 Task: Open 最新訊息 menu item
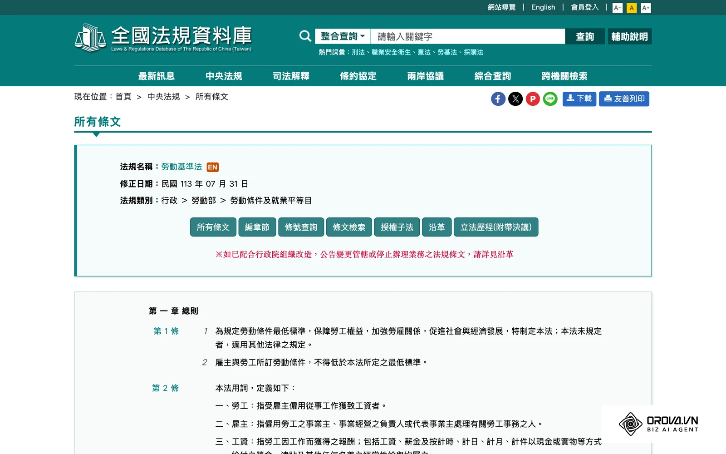click(157, 76)
